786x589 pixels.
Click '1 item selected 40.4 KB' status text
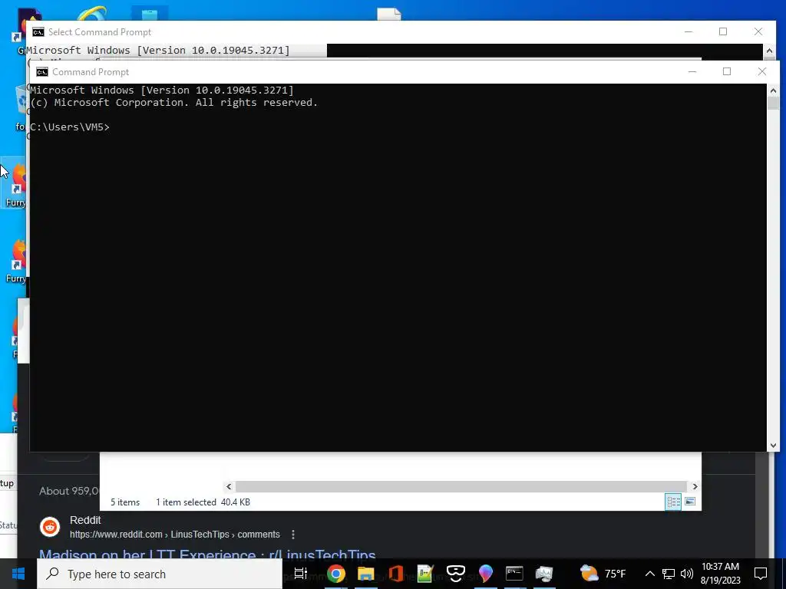pos(203,502)
